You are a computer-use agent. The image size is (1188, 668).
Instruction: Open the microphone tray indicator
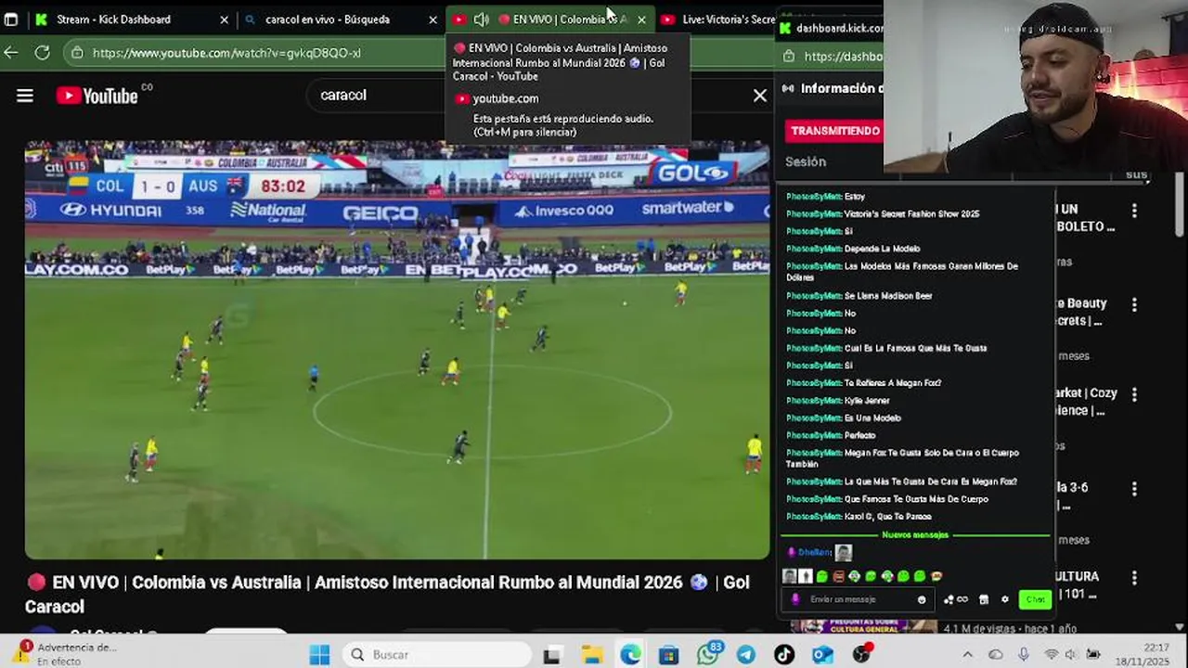[x=1023, y=655]
